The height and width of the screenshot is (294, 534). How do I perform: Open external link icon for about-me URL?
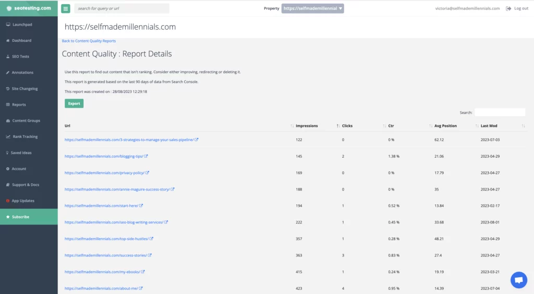point(141,288)
